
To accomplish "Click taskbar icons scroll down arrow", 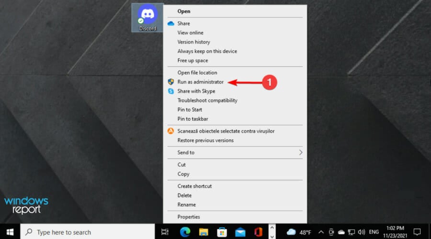I will [272, 237].
